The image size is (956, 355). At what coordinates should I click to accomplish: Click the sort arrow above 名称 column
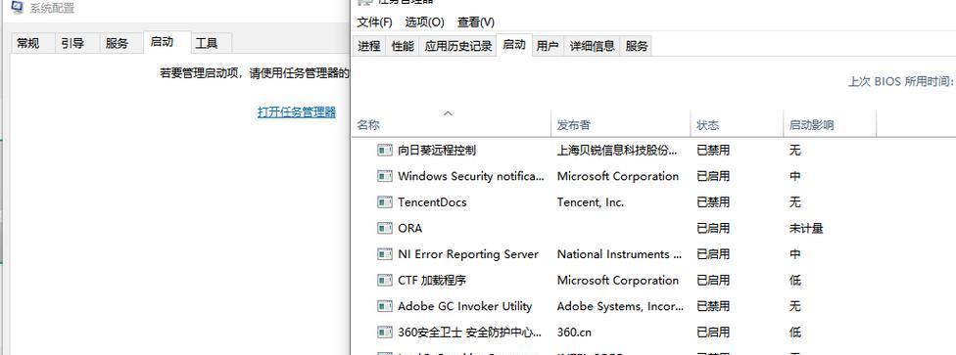(x=449, y=113)
